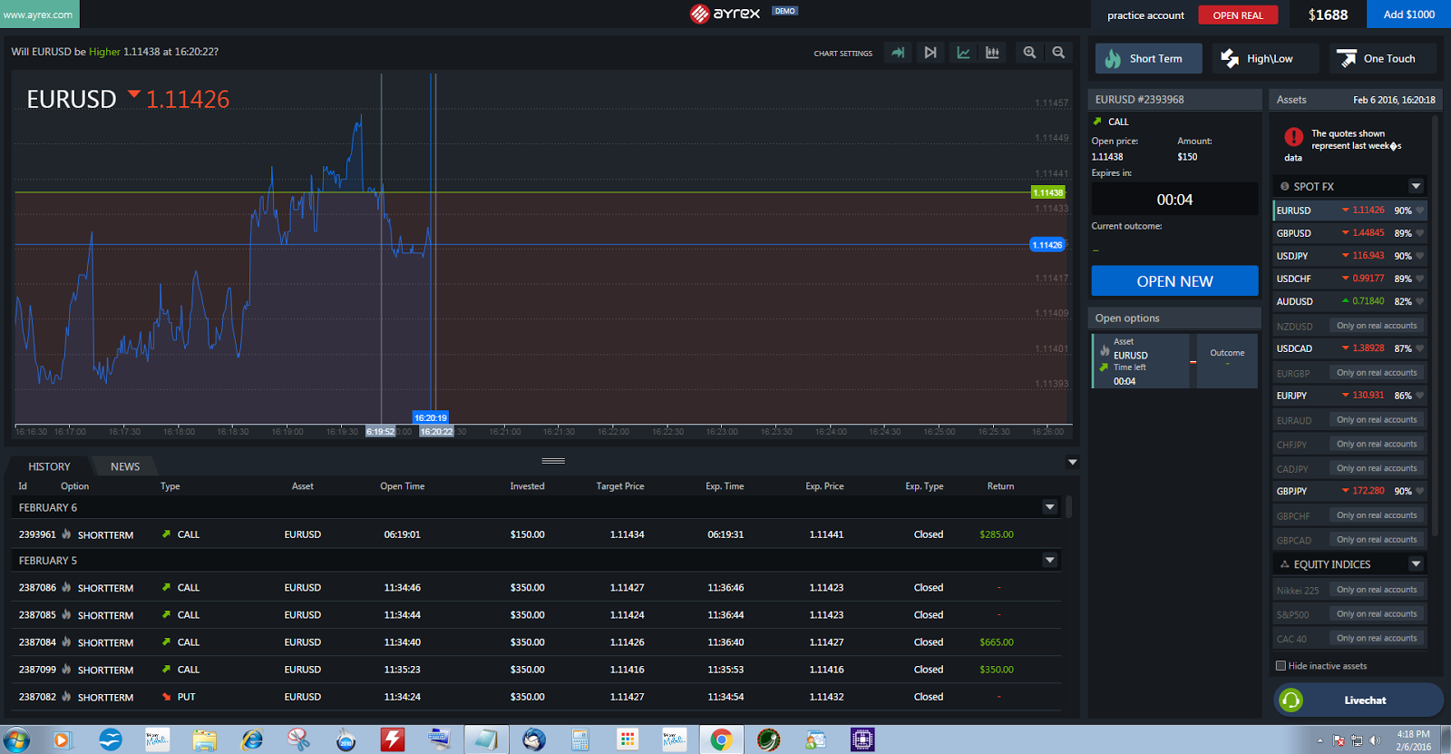Select EURJPY in the asset list
Viewport: 1451px width, 754px height.
tap(1349, 396)
